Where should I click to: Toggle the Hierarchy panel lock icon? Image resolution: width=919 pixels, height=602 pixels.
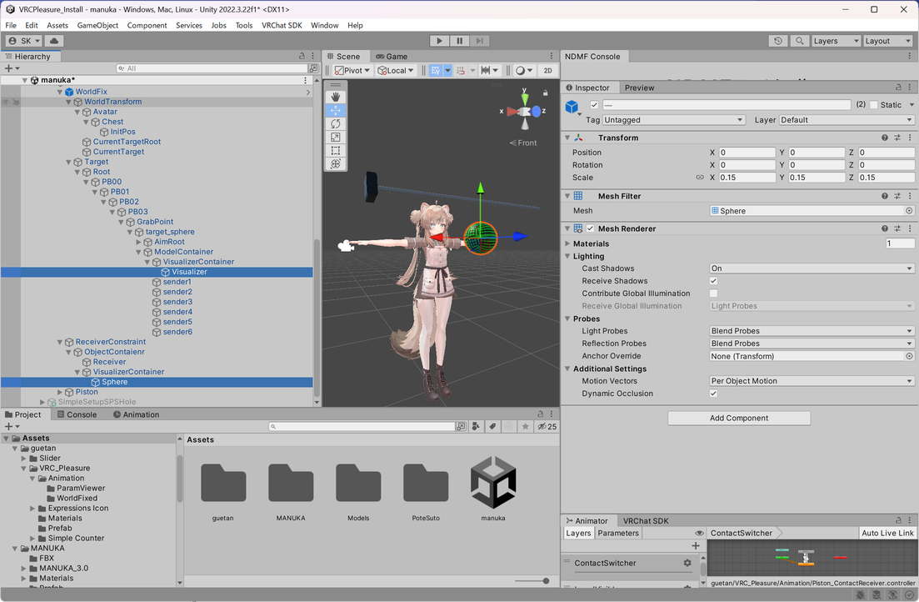pyautogui.click(x=302, y=56)
